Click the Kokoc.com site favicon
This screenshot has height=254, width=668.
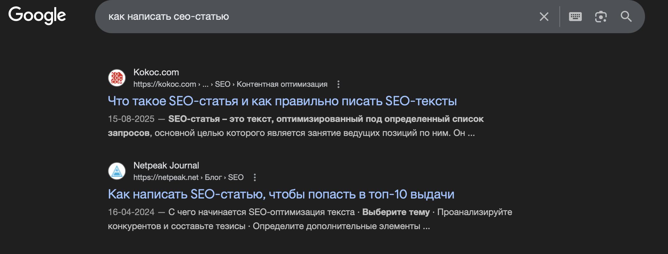(x=117, y=78)
